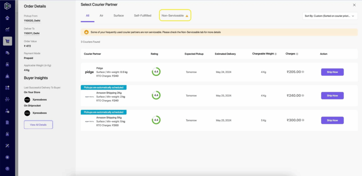The height and width of the screenshot is (176, 362).
Task: Open the Help question mark icon
Action: [7, 169]
